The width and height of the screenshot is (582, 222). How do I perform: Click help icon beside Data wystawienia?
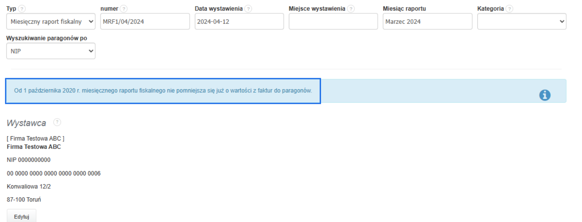(248, 9)
